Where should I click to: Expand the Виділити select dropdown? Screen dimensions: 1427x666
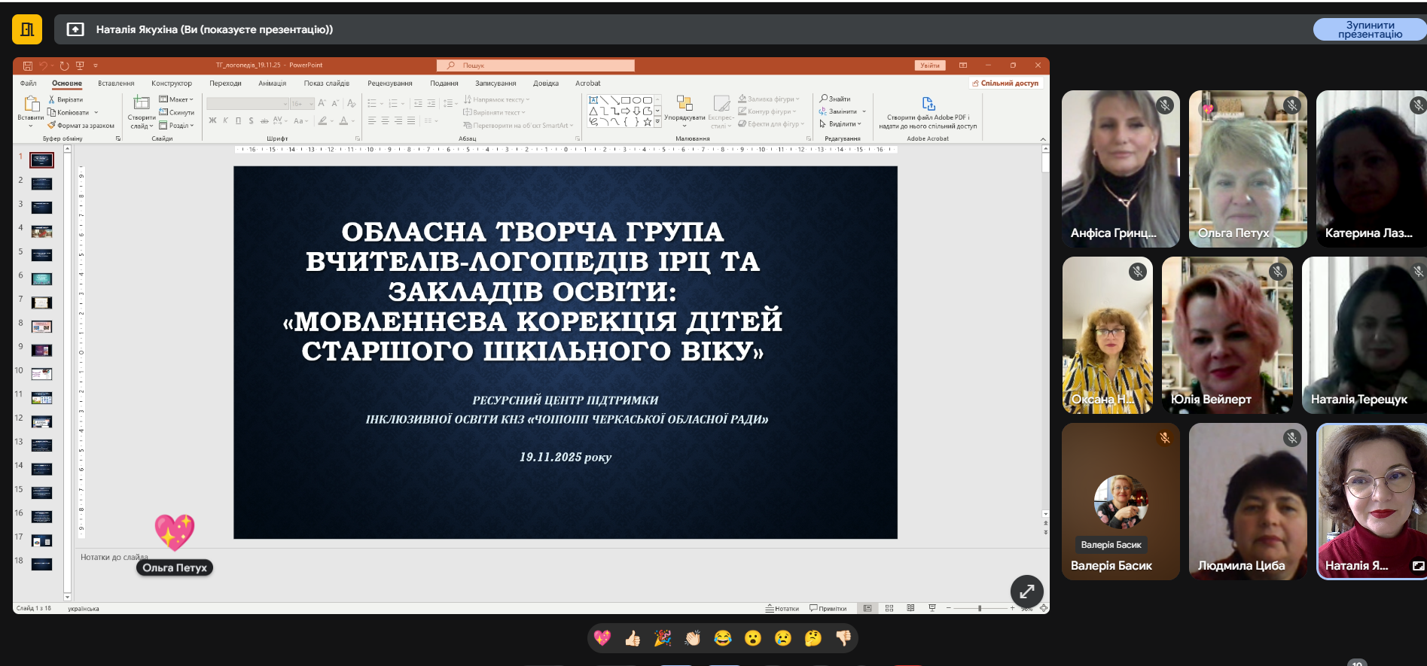841,124
